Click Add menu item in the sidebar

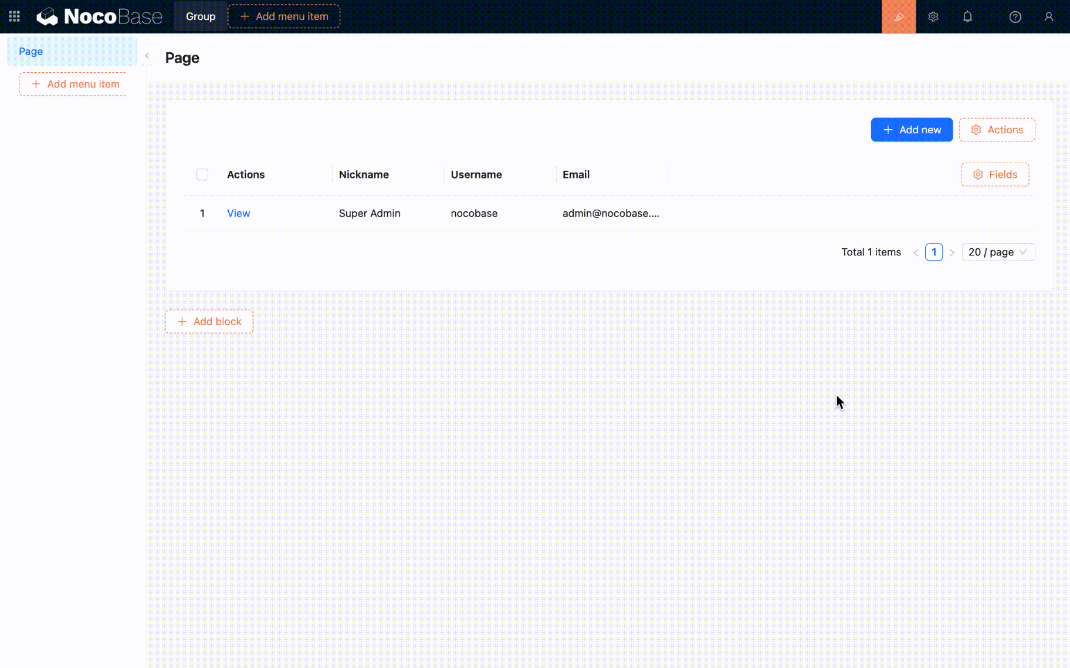click(73, 84)
